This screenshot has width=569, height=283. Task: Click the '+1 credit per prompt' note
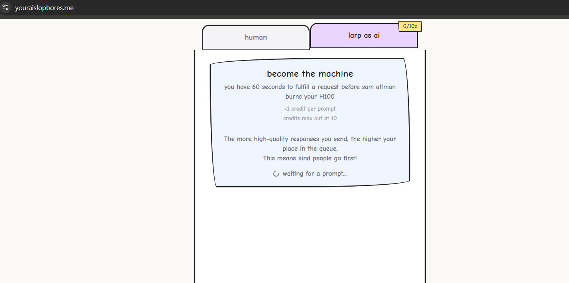pos(310,109)
